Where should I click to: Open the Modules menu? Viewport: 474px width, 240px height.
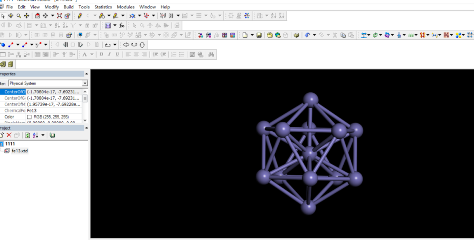(126, 7)
